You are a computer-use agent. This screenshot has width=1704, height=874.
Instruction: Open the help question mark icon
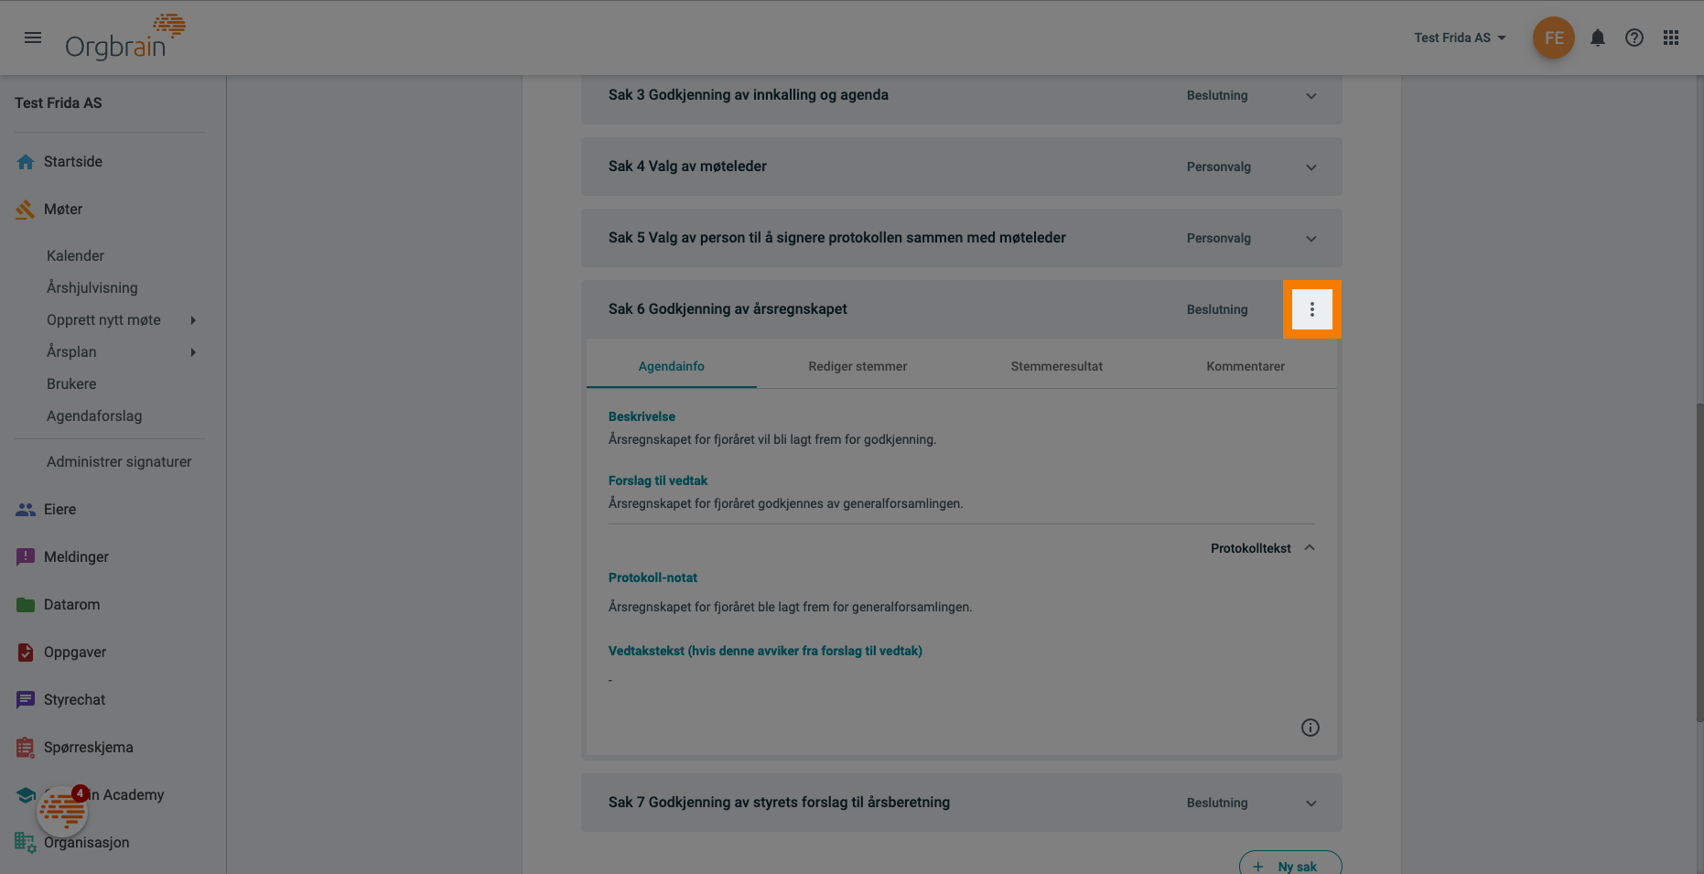point(1634,38)
